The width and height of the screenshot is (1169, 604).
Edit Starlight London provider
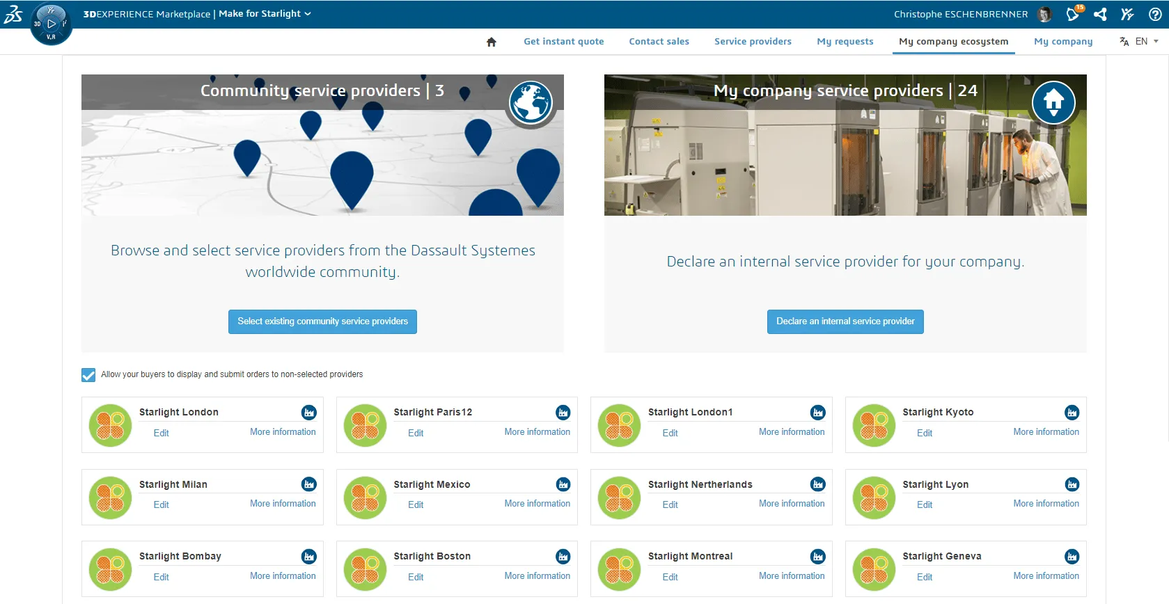pyautogui.click(x=162, y=433)
